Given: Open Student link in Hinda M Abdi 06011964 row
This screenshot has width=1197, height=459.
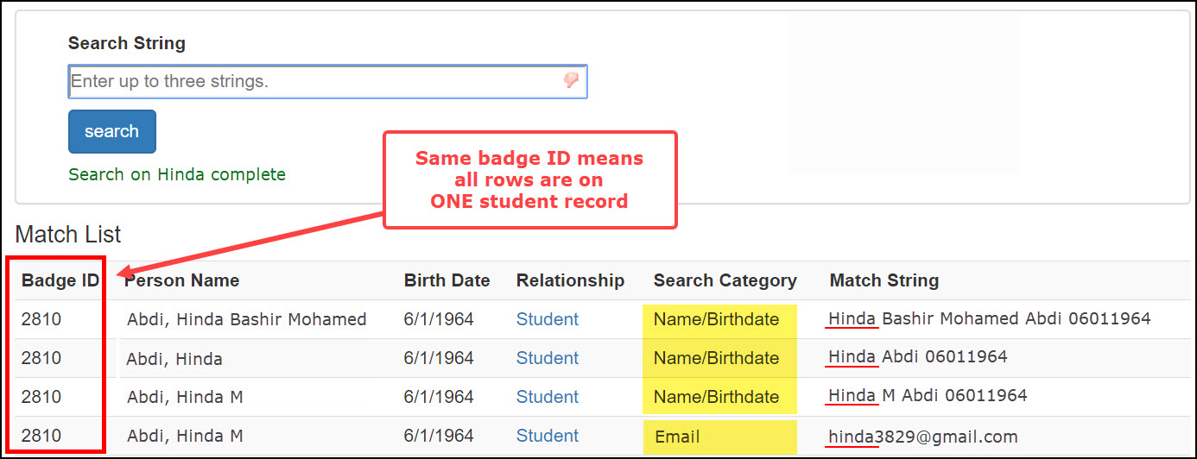Looking at the screenshot, I should (548, 397).
